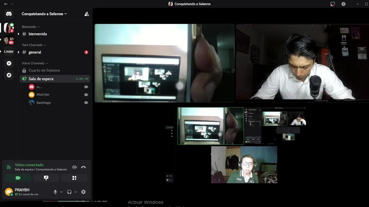Image resolution: width=369 pixels, height=207 pixels.
Task: Click the PRAYBH username in user panel
Action: tap(22, 190)
